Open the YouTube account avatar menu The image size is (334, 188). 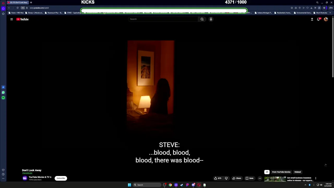(326, 19)
